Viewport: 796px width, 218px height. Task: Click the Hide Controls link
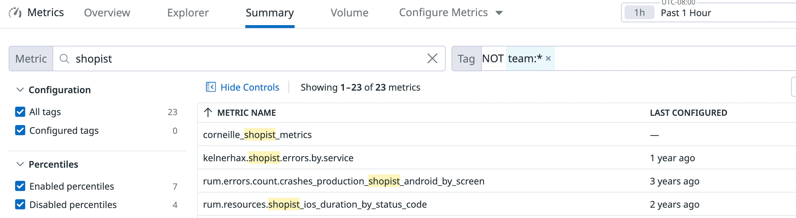(x=250, y=87)
